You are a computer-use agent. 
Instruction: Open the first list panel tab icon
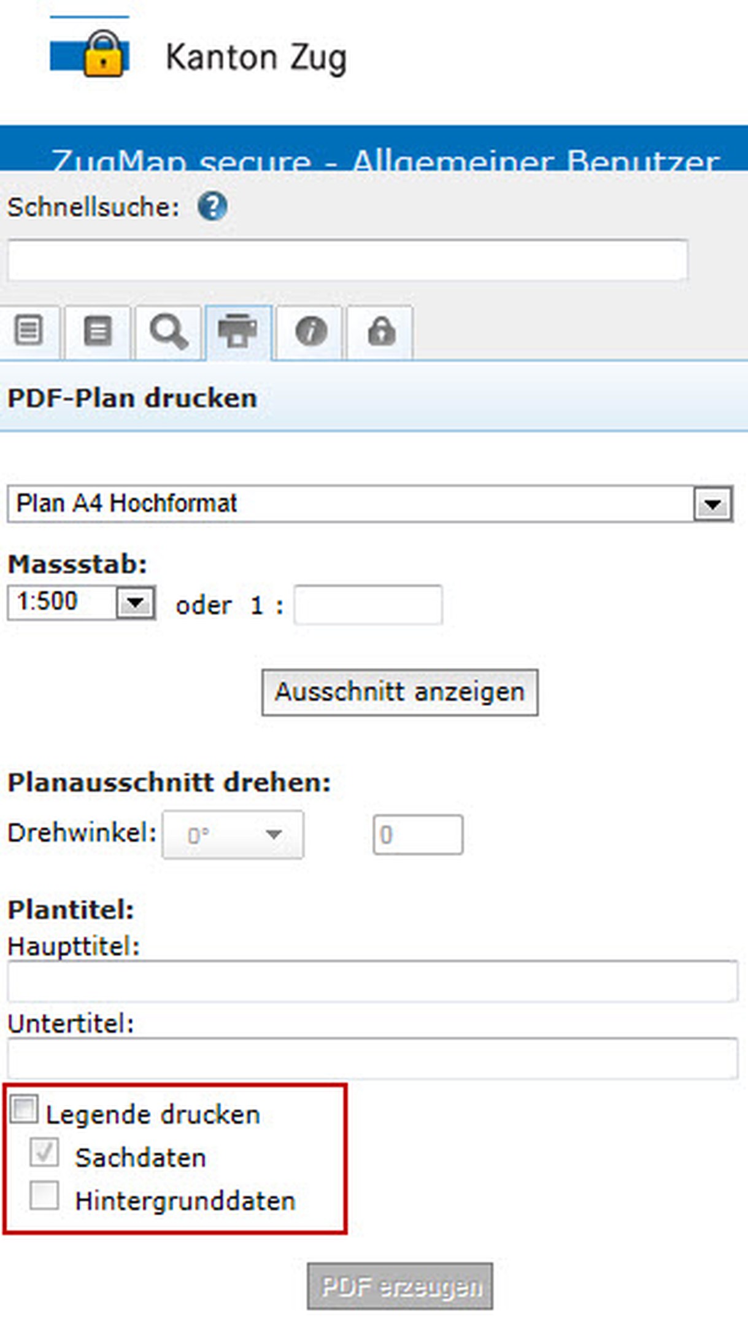[29, 331]
